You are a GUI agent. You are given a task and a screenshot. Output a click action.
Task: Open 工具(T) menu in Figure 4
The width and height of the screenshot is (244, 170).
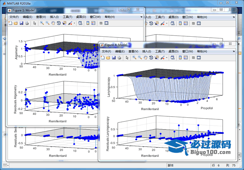pos(160,51)
